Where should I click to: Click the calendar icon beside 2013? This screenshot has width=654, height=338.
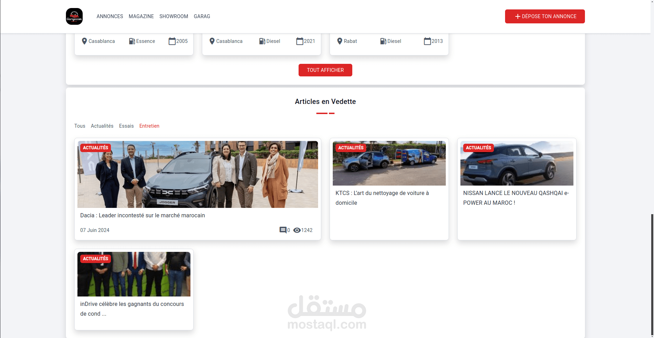click(427, 41)
